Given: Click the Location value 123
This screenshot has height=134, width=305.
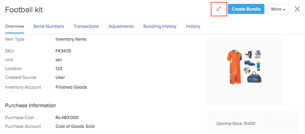Looking at the screenshot, I should click(59, 69).
